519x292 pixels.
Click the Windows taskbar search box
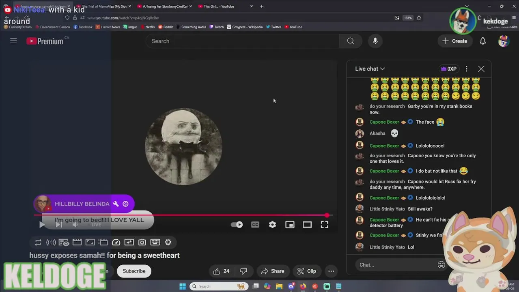pos(219,286)
